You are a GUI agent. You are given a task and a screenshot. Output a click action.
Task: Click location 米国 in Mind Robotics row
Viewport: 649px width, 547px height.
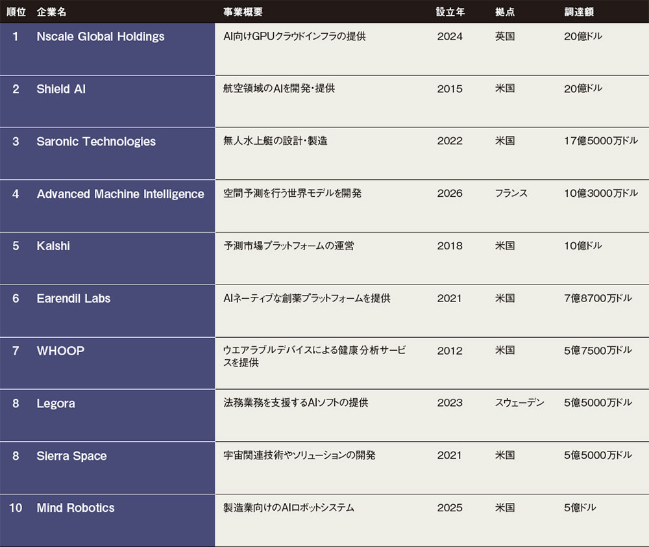(505, 507)
